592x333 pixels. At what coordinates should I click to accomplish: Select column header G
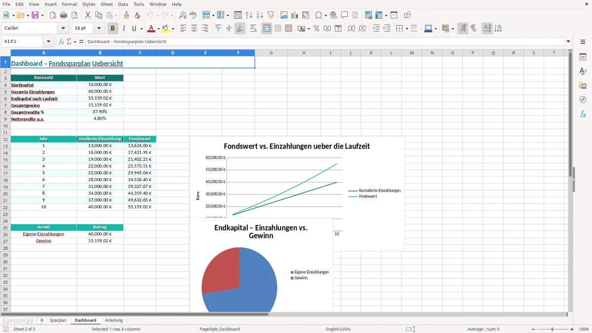tap(271, 53)
